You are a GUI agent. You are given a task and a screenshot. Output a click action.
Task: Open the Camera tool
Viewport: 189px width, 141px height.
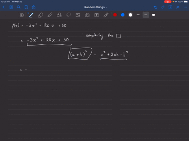(x=87, y=15)
